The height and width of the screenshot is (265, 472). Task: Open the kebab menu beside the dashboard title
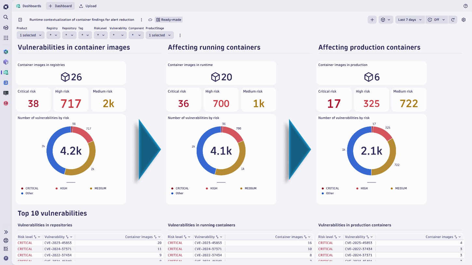(x=142, y=19)
